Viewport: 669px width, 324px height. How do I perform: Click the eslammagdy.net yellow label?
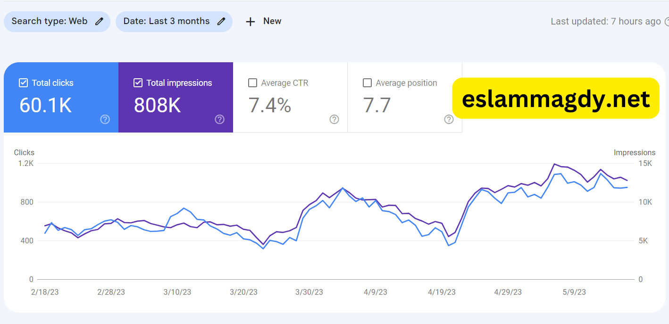(555, 99)
